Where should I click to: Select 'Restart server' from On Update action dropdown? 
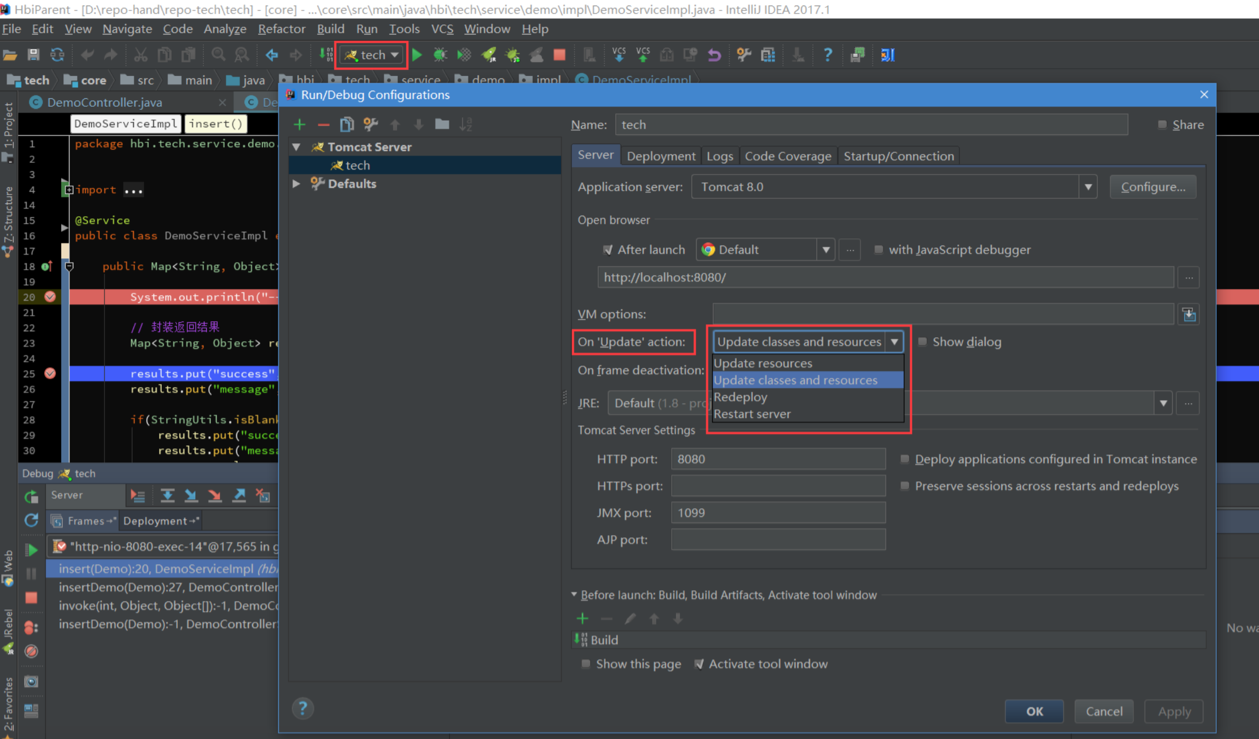click(753, 413)
